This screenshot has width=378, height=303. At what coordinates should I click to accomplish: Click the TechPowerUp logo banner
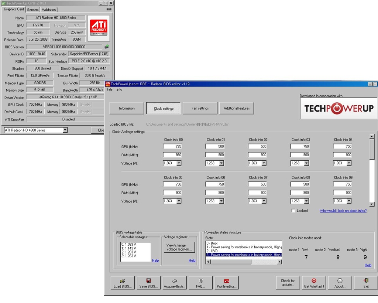(339, 108)
